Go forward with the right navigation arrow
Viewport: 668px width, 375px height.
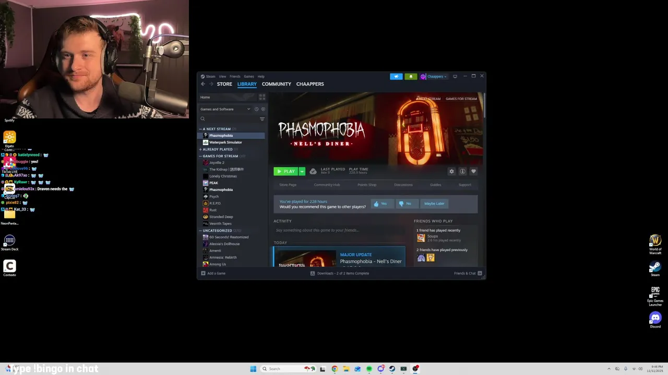pyautogui.click(x=211, y=84)
